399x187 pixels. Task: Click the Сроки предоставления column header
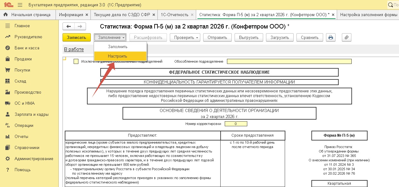point(253,135)
